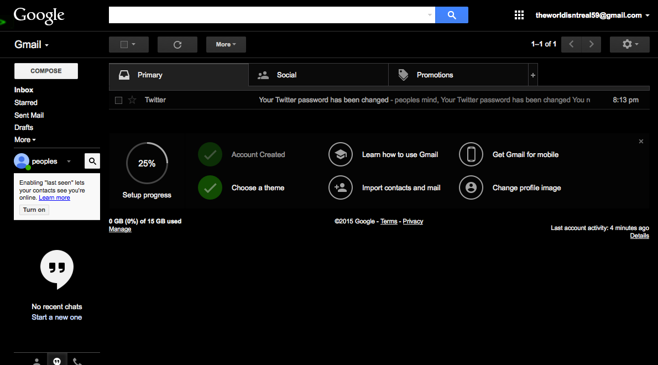Click Turn on for last seen

(34, 210)
